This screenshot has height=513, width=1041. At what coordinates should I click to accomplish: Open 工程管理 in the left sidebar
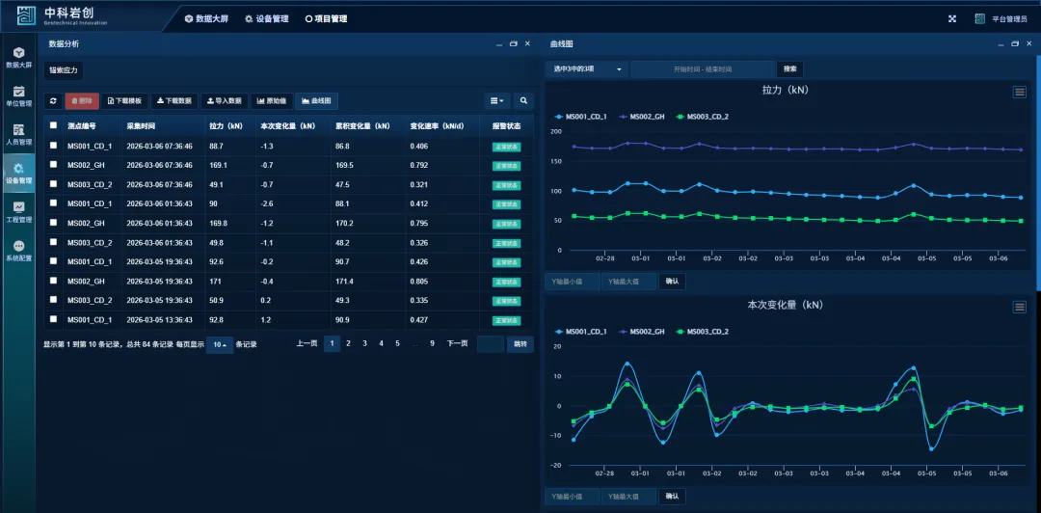[x=18, y=212]
